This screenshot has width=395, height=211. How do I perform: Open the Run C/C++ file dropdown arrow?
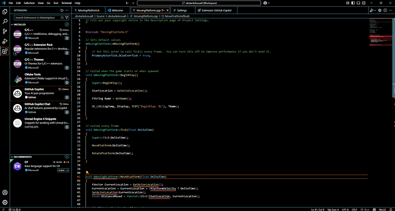tap(376, 10)
